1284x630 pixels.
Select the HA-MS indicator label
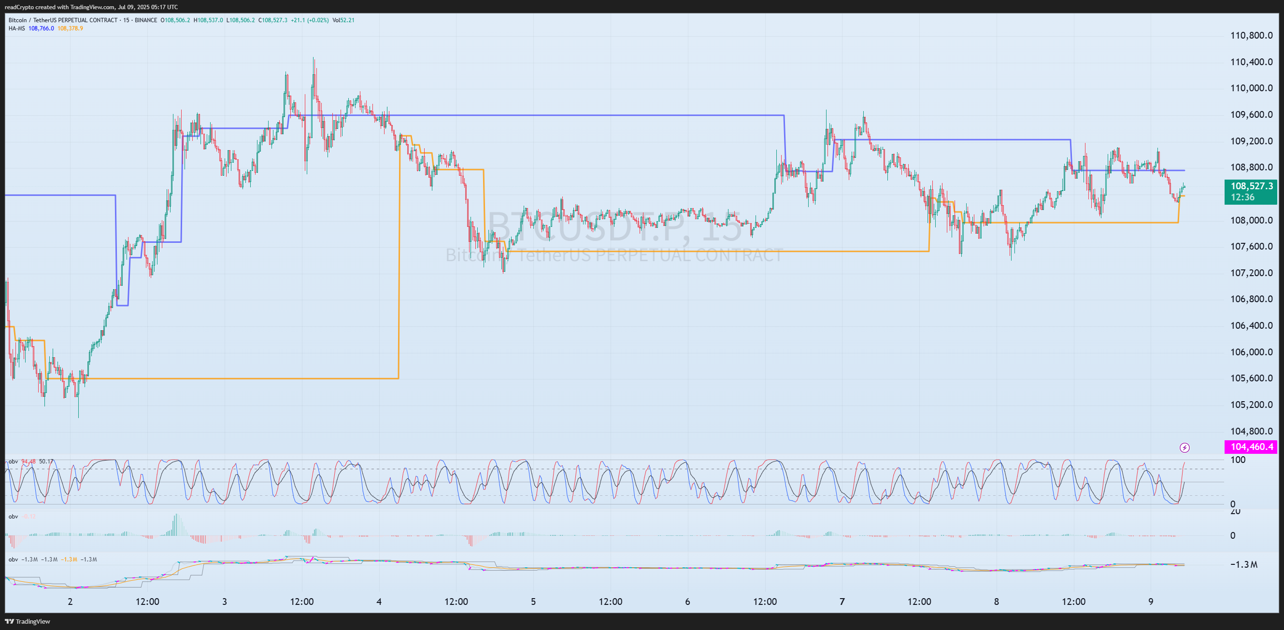click(16, 28)
